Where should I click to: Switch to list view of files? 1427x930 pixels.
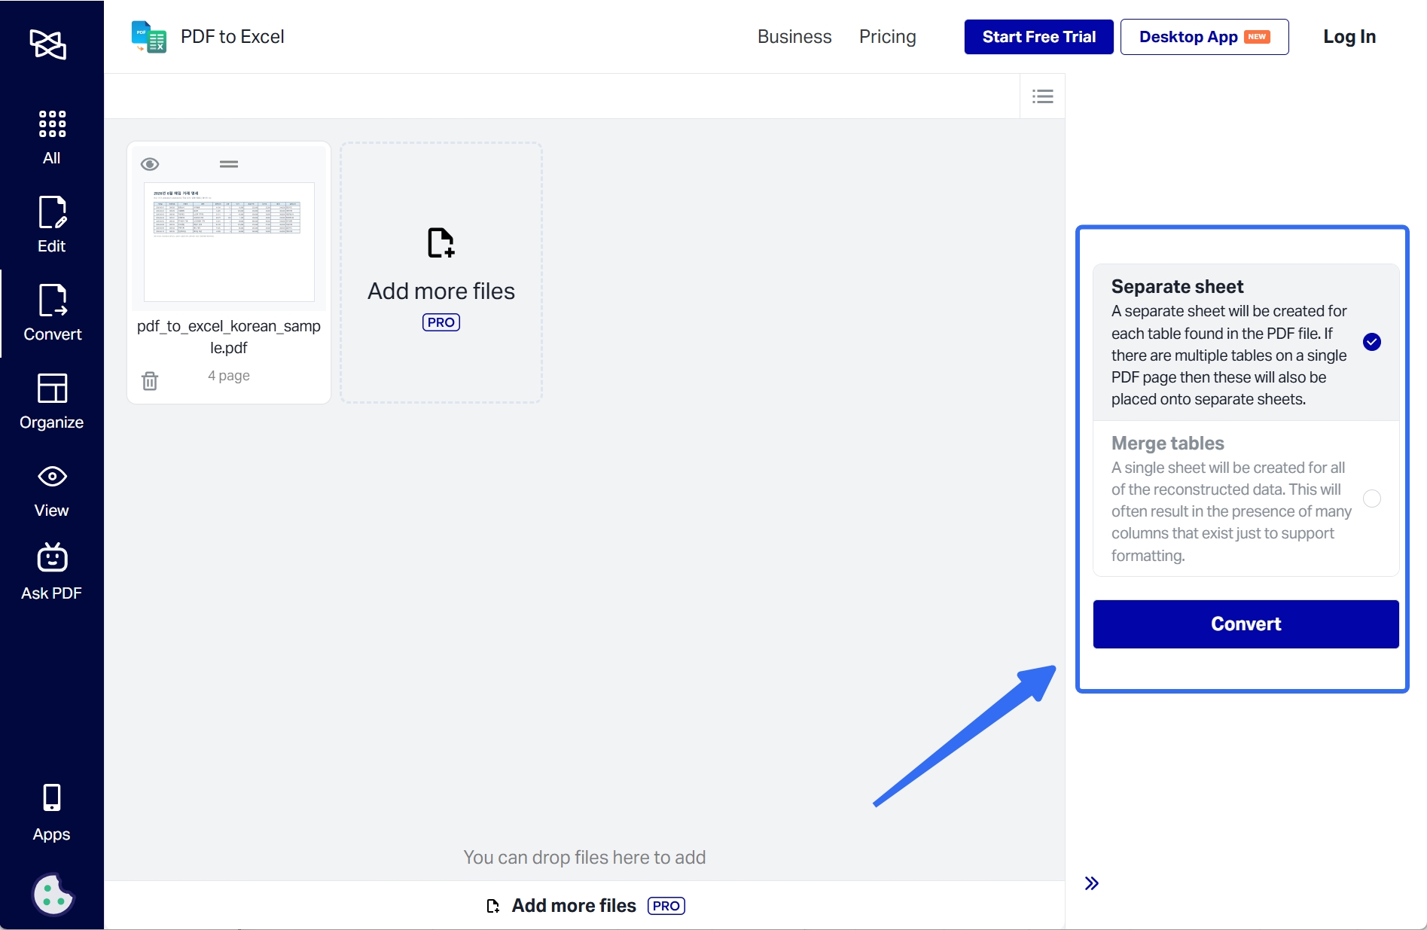click(x=1042, y=96)
